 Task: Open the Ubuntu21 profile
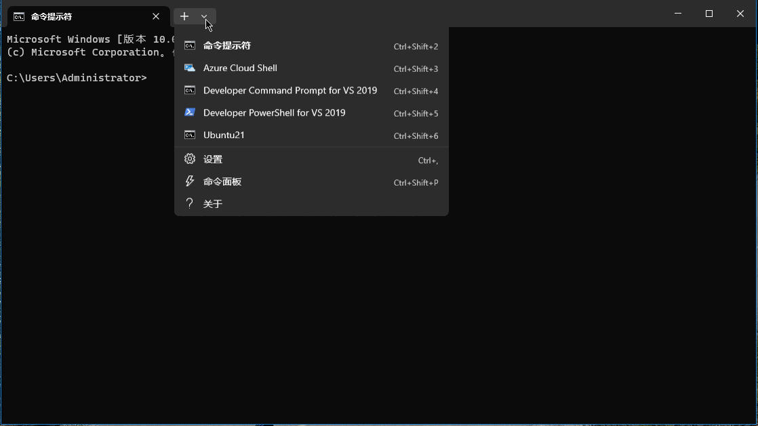pos(311,135)
